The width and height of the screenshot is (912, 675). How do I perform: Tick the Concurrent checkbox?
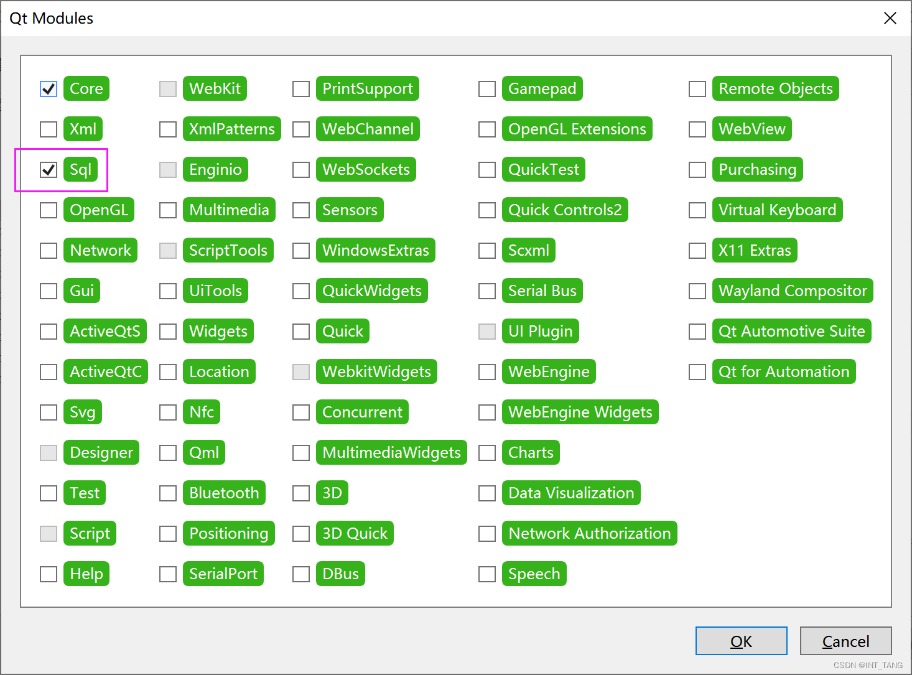point(301,412)
